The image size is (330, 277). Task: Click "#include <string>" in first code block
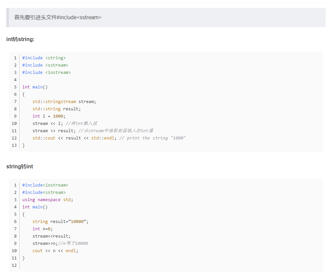pyautogui.click(x=44, y=58)
